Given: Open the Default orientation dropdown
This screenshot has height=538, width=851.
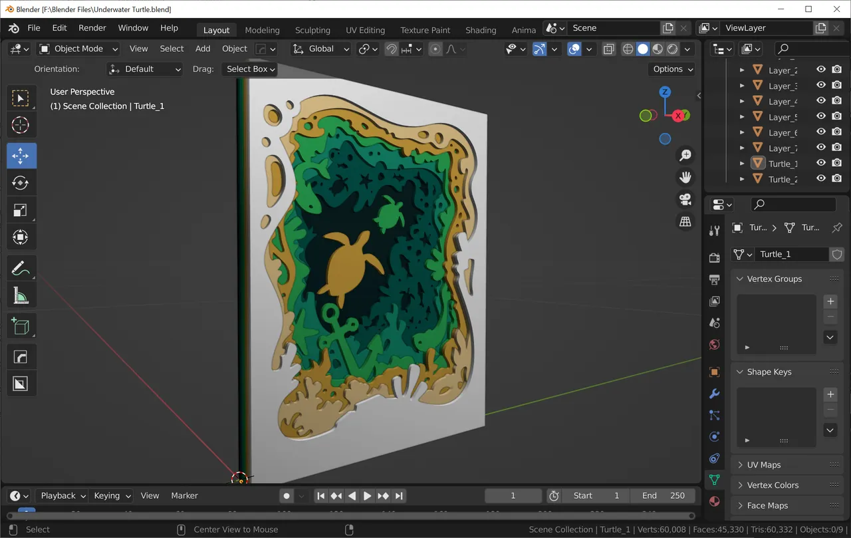Looking at the screenshot, I should (x=144, y=69).
